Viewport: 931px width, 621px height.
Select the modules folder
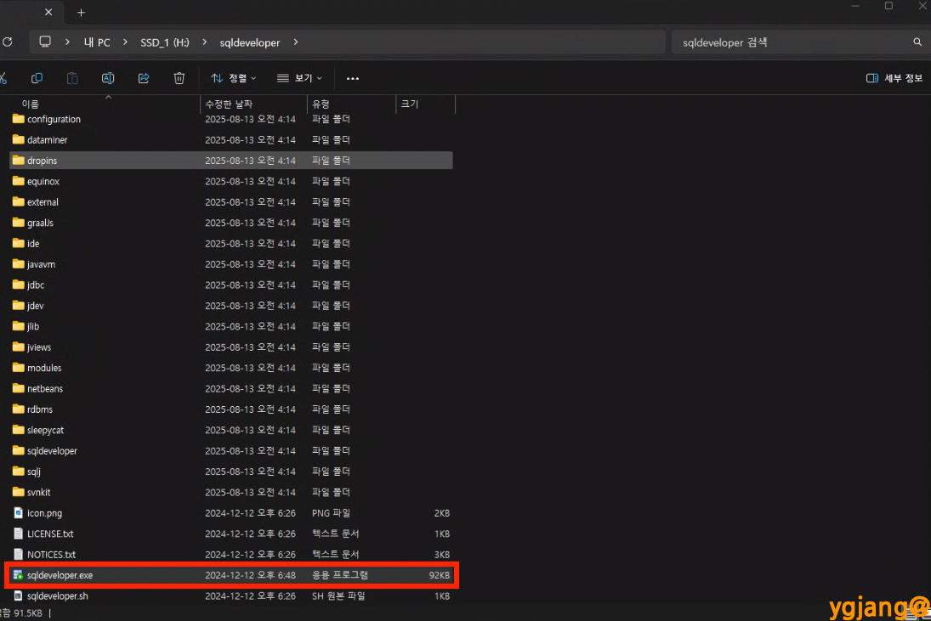tap(231, 368)
